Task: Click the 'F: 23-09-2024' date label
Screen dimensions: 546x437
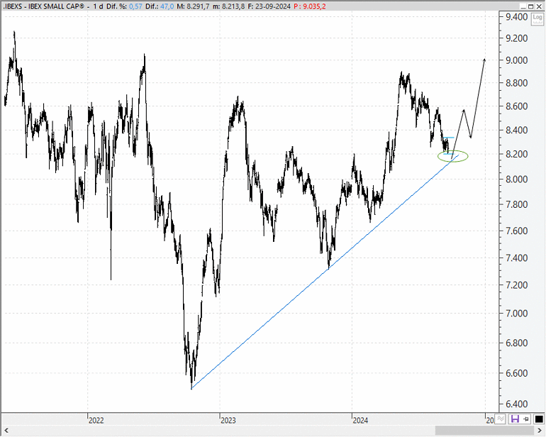Action: tap(269, 6)
